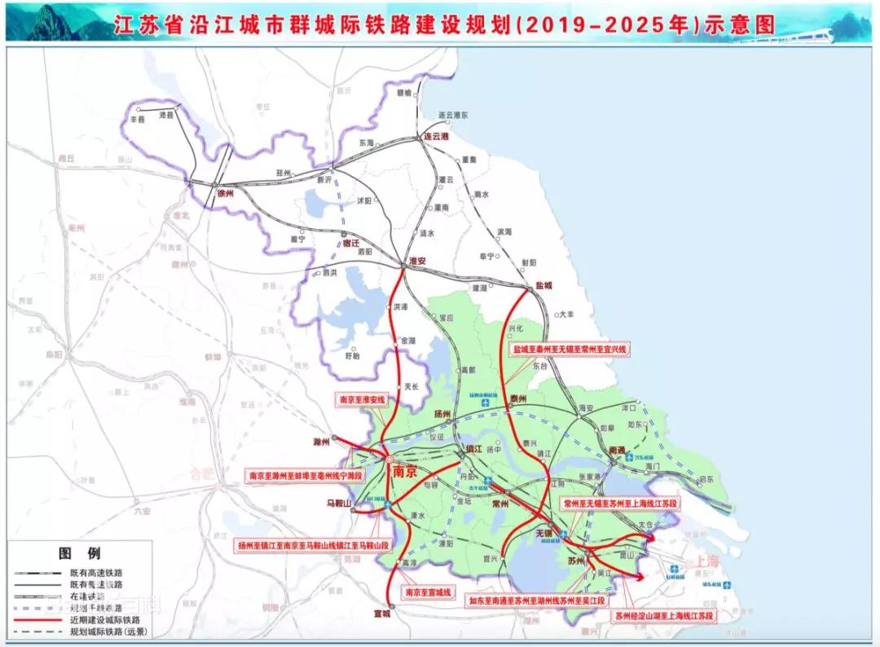Screen dimensions: 880x647
Task: Click legend entry 近期建设城际铁路
Action: coord(105,620)
